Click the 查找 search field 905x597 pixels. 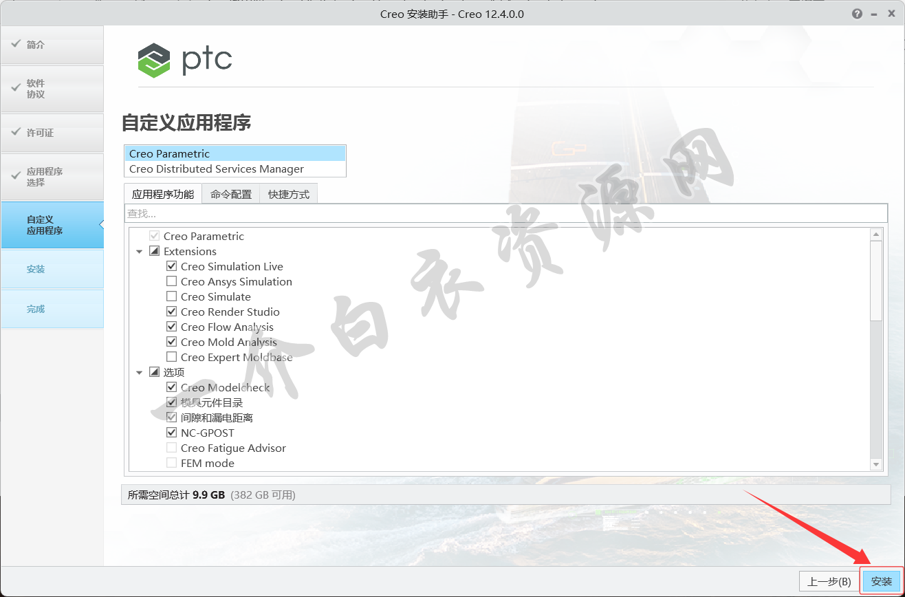(x=505, y=214)
